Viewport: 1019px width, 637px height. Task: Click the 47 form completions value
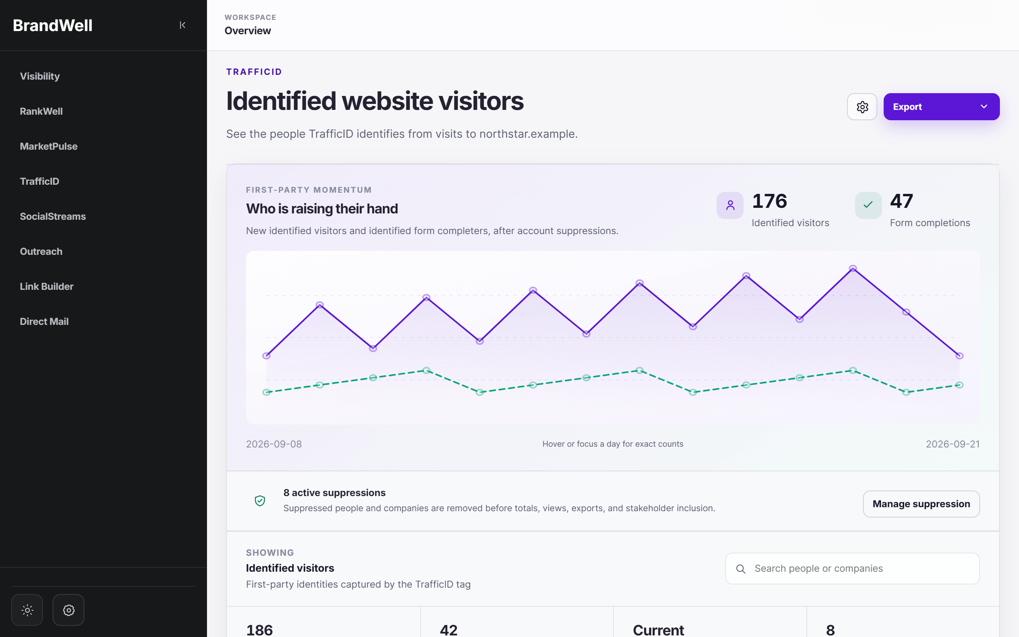tap(902, 201)
